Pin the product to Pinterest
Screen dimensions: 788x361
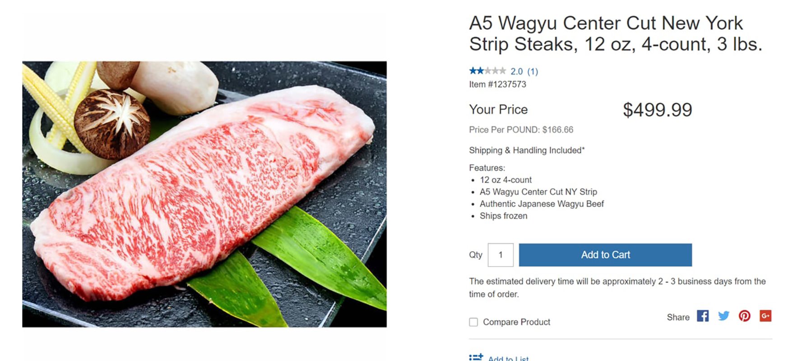point(745,316)
